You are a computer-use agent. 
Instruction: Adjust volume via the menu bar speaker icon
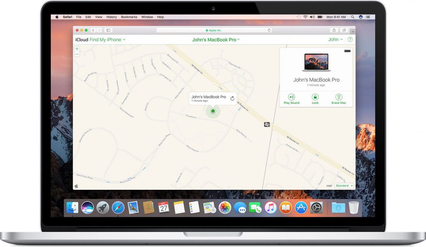[x=312, y=17]
